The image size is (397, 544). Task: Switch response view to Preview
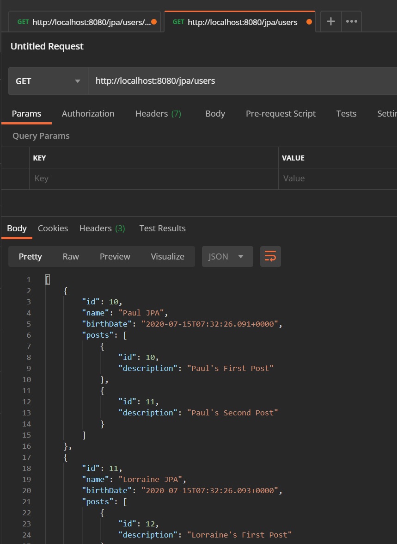click(115, 257)
